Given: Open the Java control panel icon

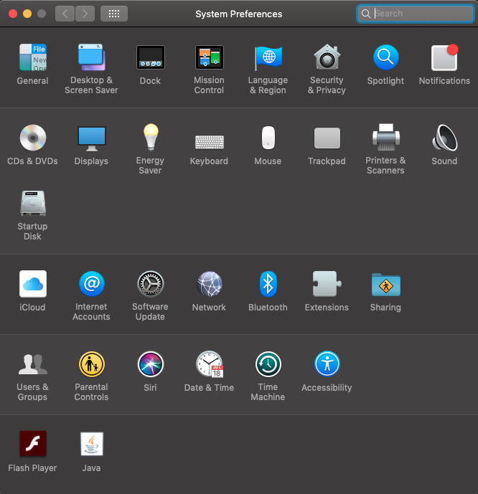Looking at the screenshot, I should [x=91, y=445].
